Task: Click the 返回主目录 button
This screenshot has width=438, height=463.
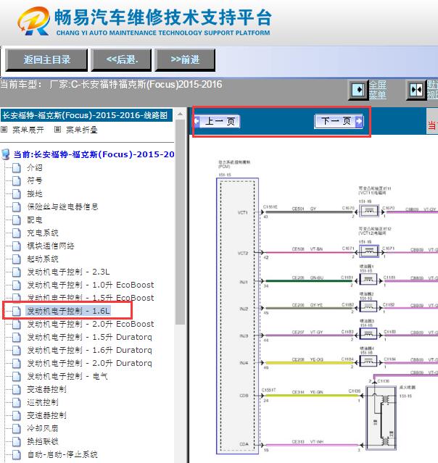Action: coord(46,60)
